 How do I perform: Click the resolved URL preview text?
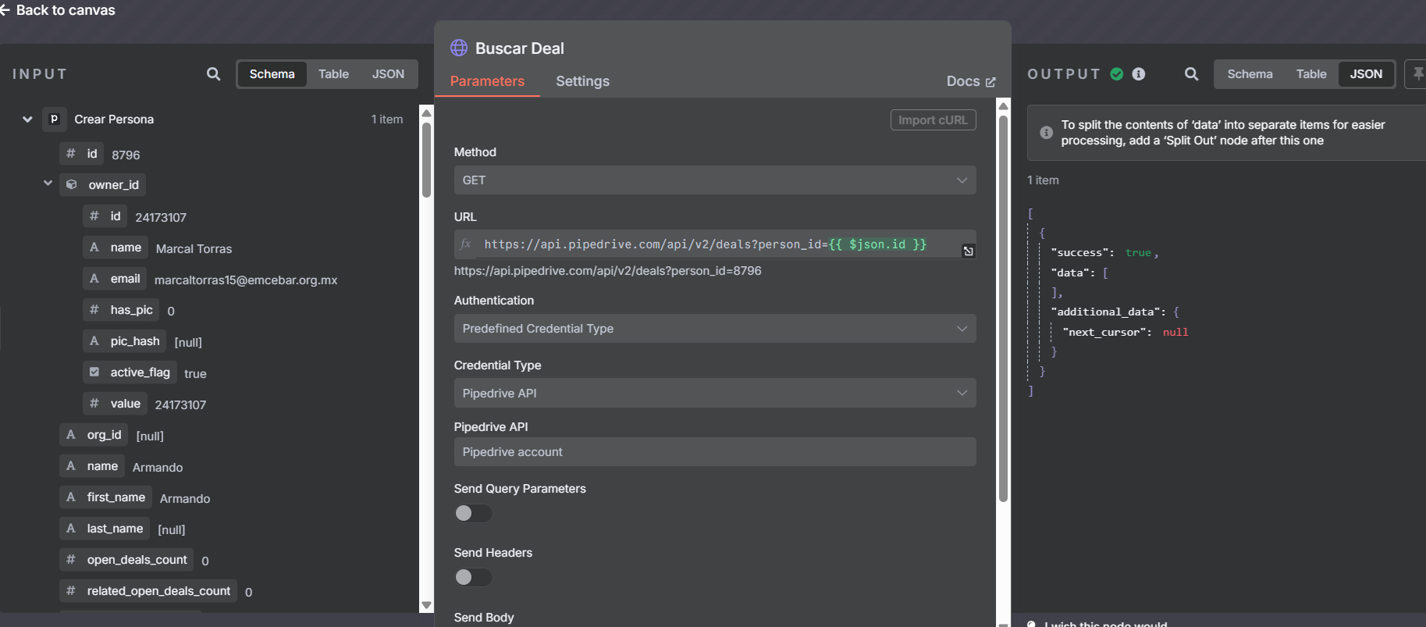[x=607, y=271]
